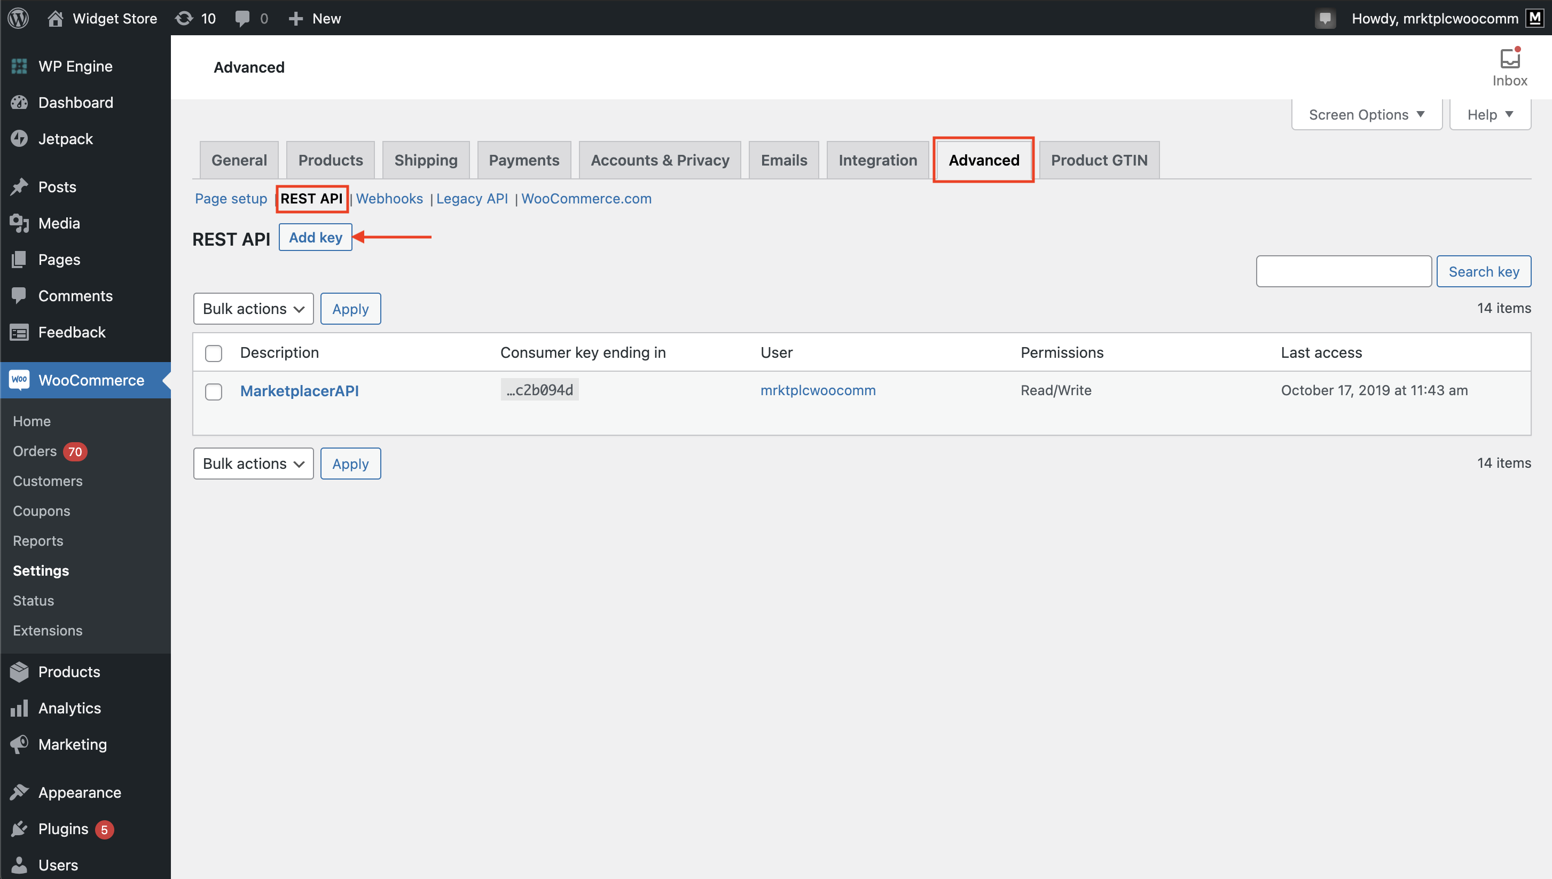
Task: Open the Legacy API link
Action: click(472, 199)
